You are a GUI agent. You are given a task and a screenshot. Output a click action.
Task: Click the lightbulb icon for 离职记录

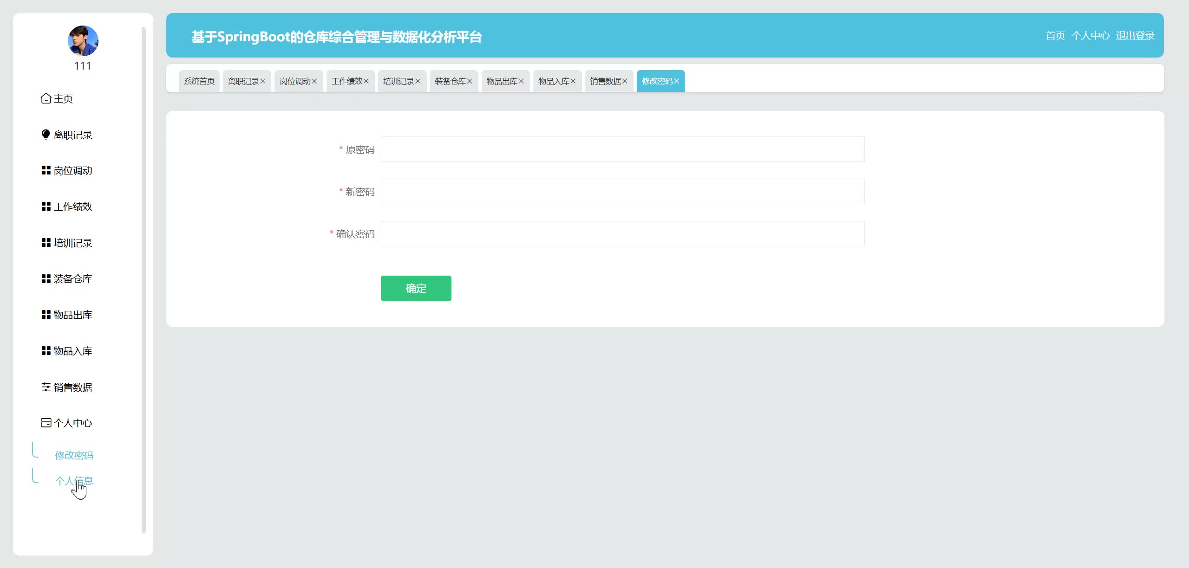click(46, 135)
